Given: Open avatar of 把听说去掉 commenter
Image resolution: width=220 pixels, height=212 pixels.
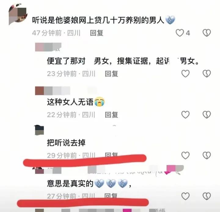Looking at the screenshot, I should tap(39, 130).
